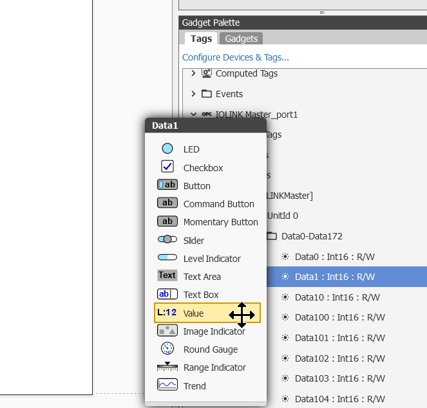Switch to the Tags tab
The width and height of the screenshot is (427, 408).
[201, 39]
